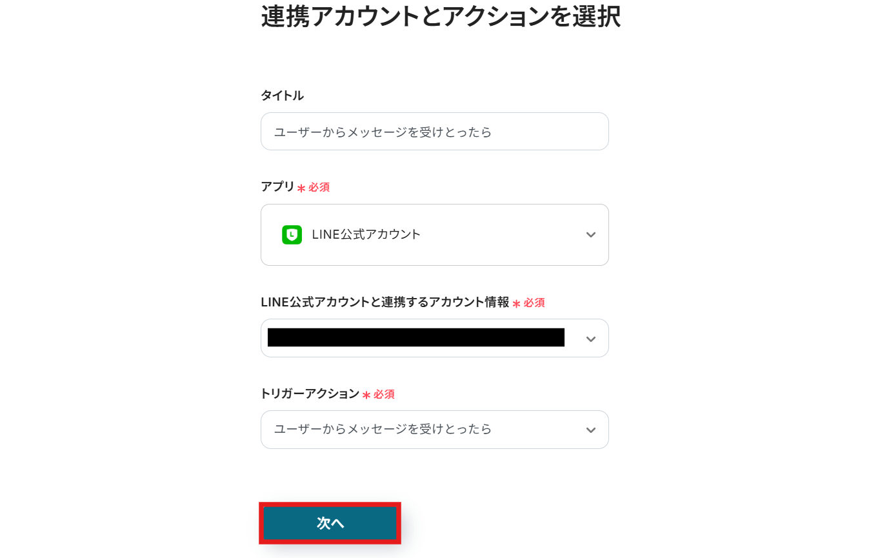The width and height of the screenshot is (871, 558).
Task: Click the blacked-out account name
Action: tap(415, 337)
